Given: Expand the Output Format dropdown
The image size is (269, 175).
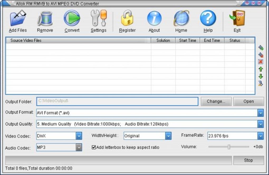Looking at the screenshot, I should 260,113.
